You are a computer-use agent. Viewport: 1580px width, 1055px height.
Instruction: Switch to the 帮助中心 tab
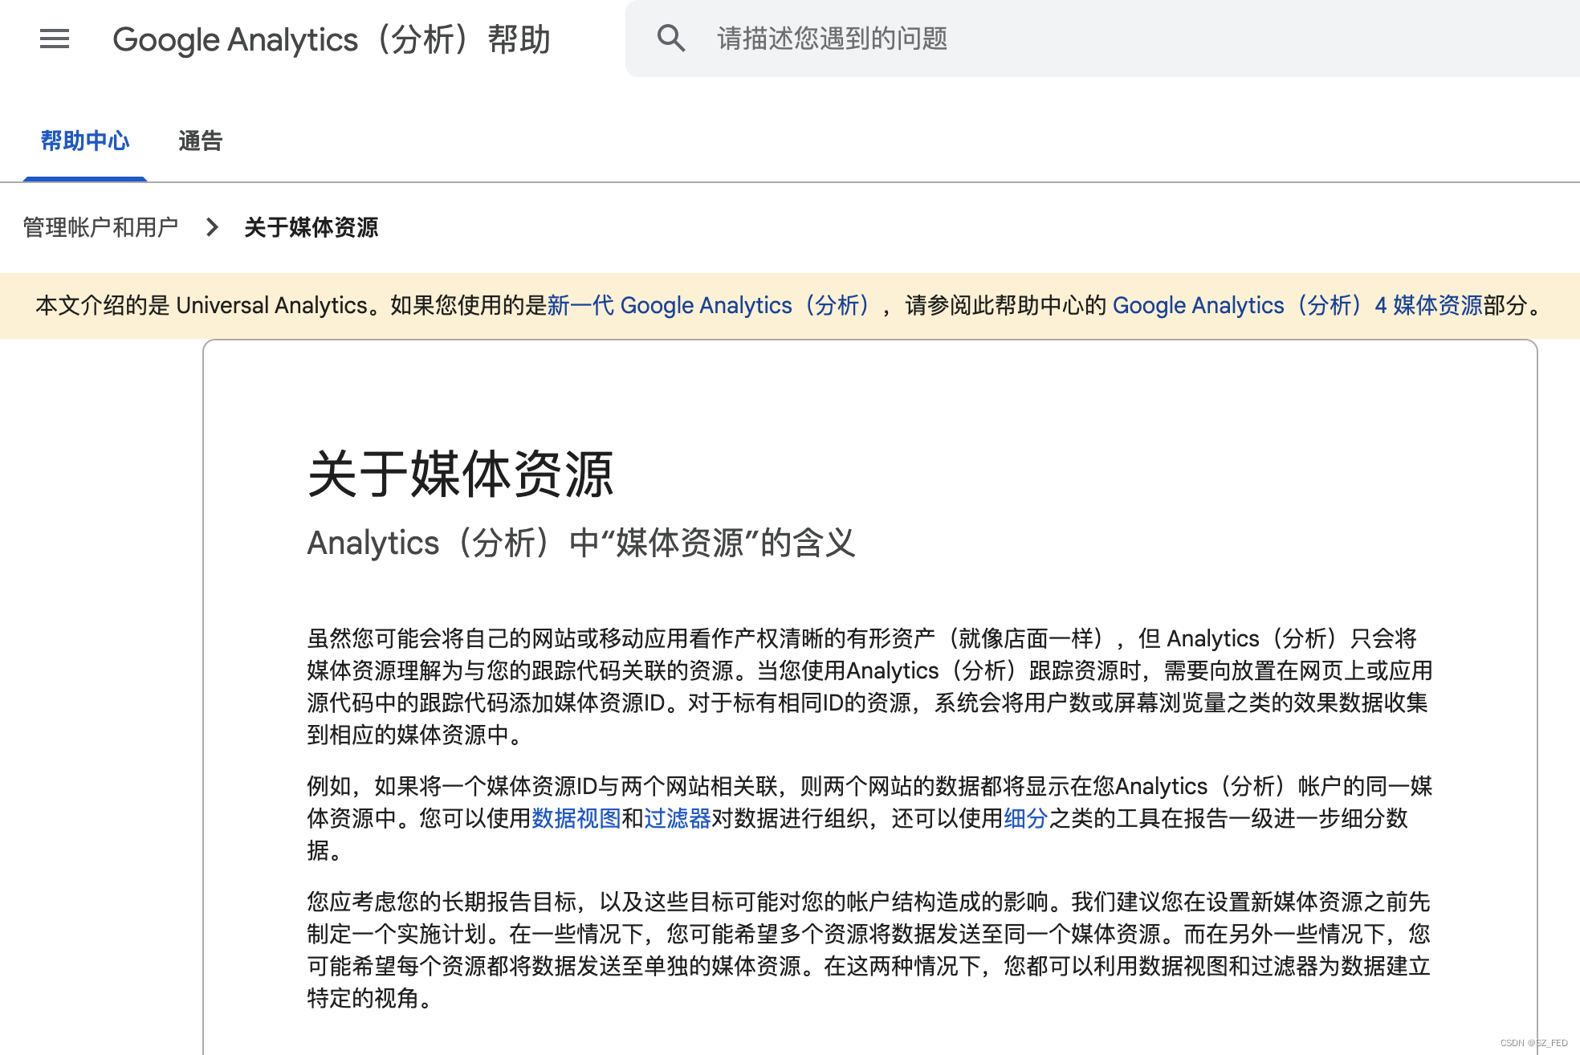pos(85,141)
